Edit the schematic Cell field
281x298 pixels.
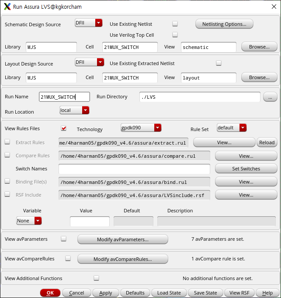tap(130, 47)
